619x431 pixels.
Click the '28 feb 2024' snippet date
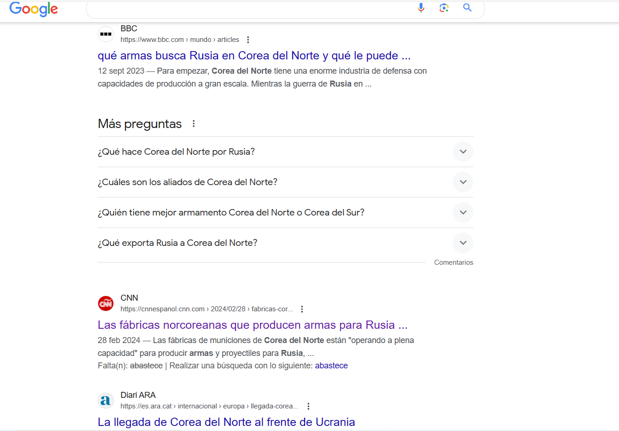click(119, 340)
